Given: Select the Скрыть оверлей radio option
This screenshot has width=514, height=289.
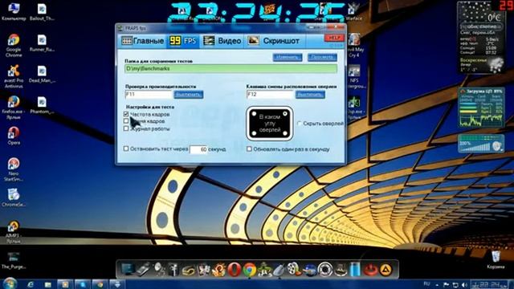Looking at the screenshot, I should 300,124.
